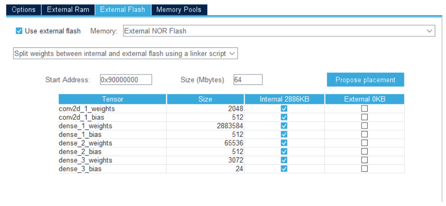The width and height of the screenshot is (446, 206).
Task: Open the External Ram tab
Action: tap(68, 9)
